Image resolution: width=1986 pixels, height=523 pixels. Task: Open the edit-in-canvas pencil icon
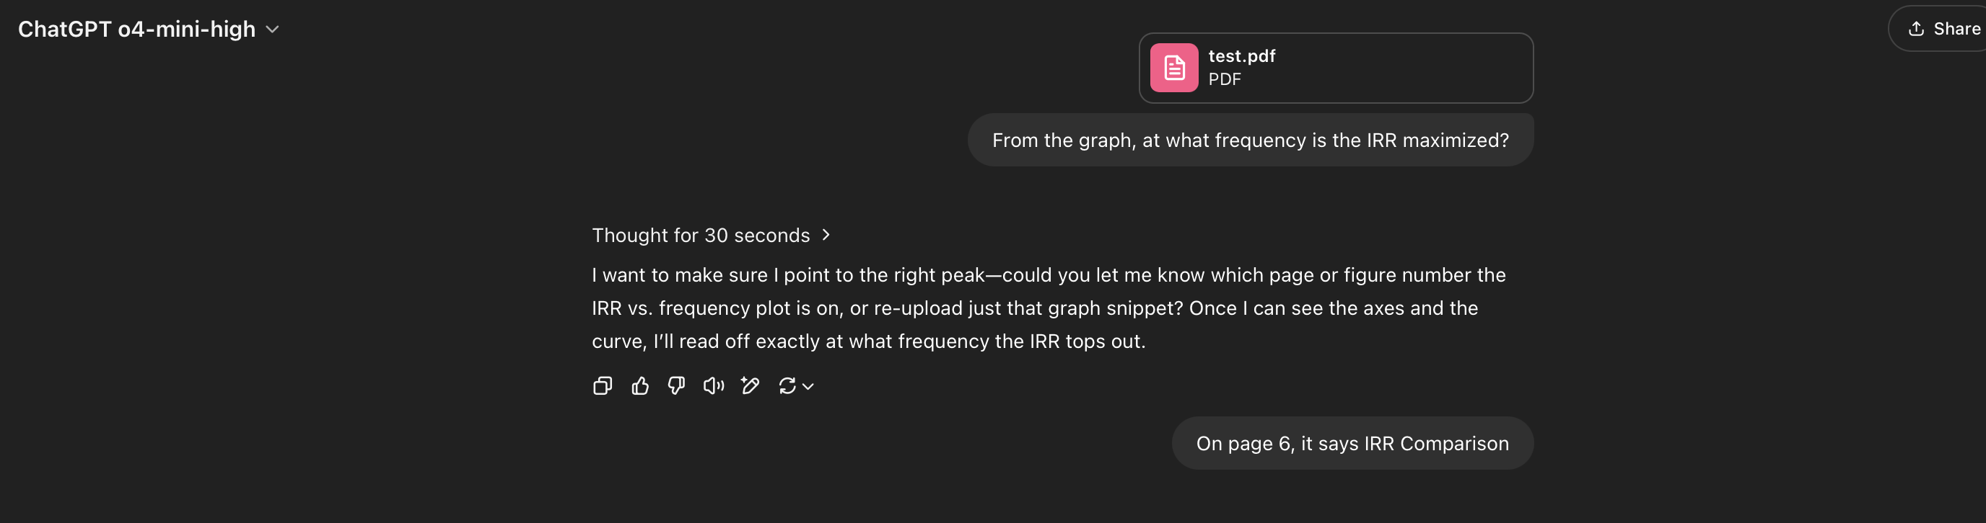[750, 386]
